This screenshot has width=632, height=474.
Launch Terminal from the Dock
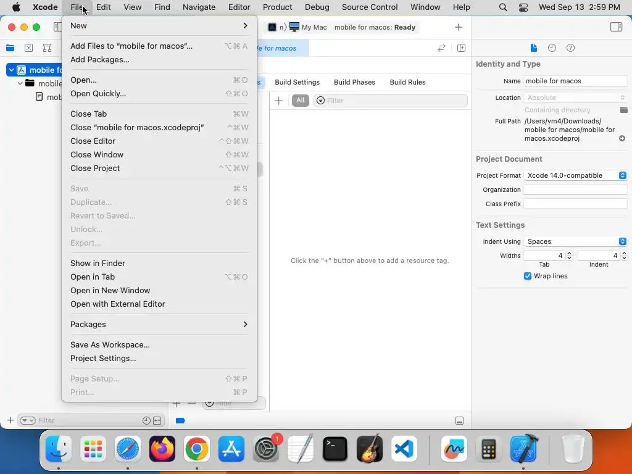335,449
